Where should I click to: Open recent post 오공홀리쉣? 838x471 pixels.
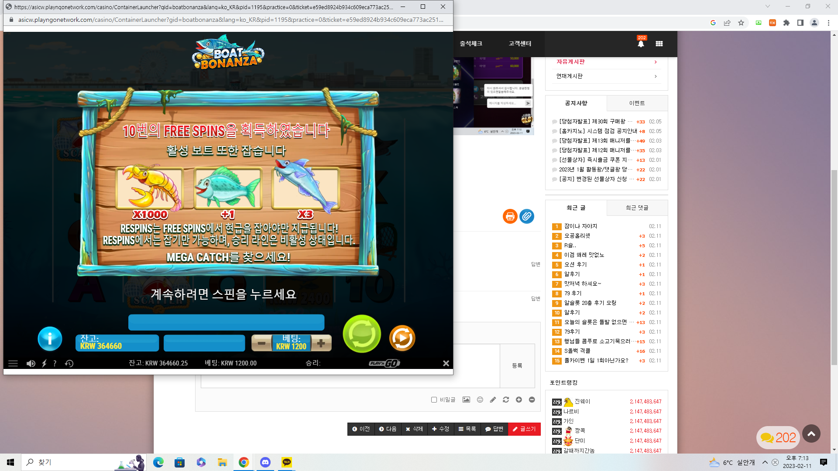pos(577,236)
